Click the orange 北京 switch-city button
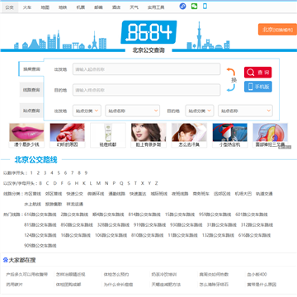 [x=277, y=30]
